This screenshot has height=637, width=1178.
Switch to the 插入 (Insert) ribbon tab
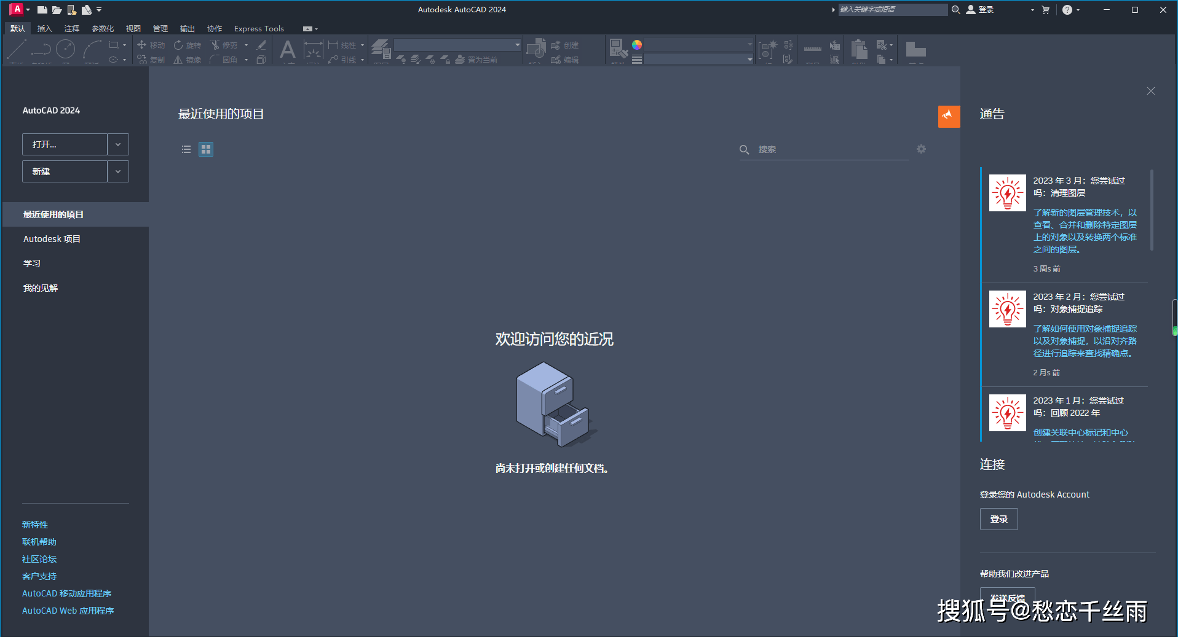[44, 29]
